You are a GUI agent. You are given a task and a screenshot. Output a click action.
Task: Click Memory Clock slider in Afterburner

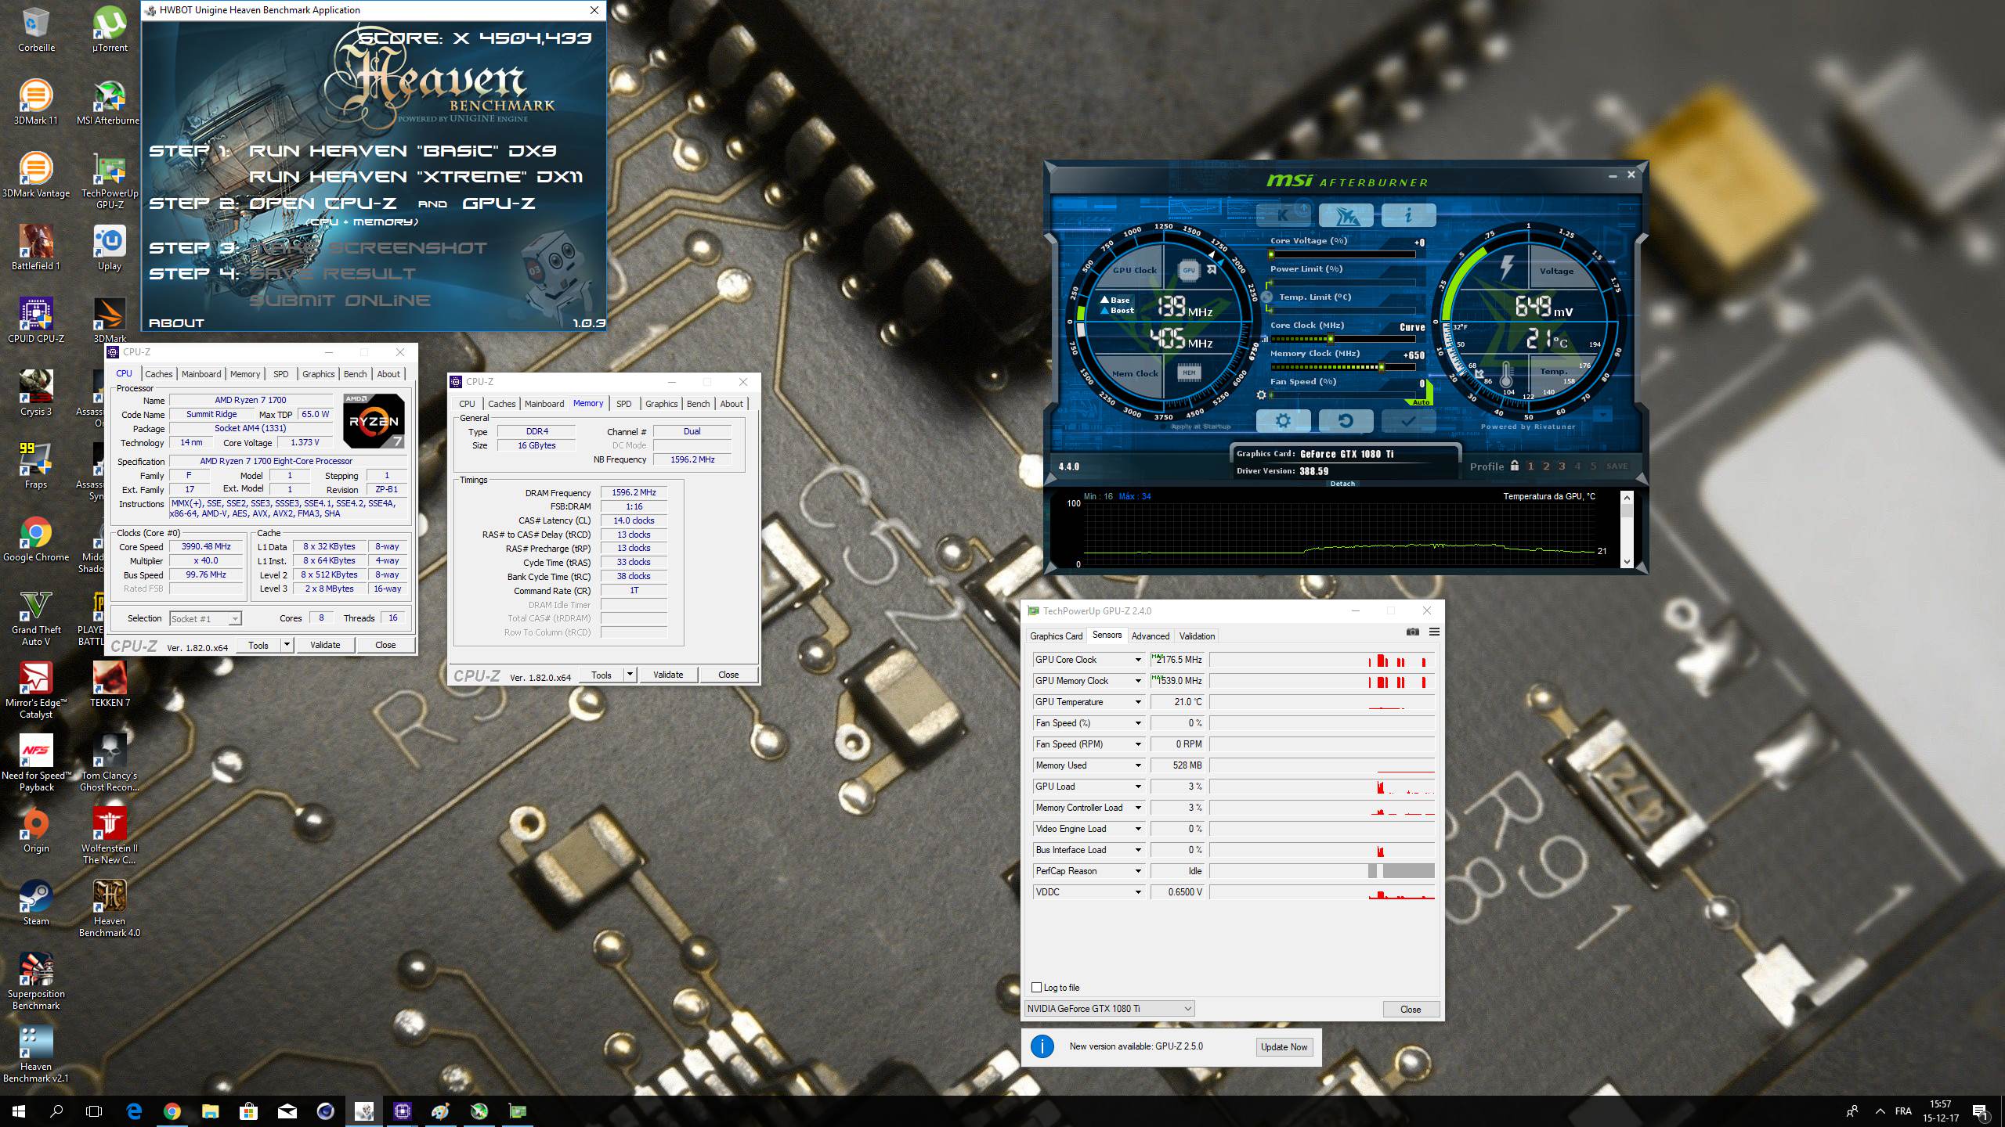pyautogui.click(x=1342, y=367)
